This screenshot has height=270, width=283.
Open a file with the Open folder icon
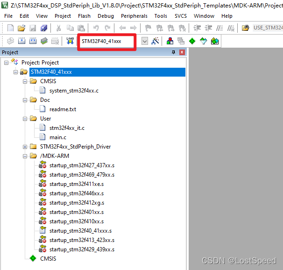21,28
